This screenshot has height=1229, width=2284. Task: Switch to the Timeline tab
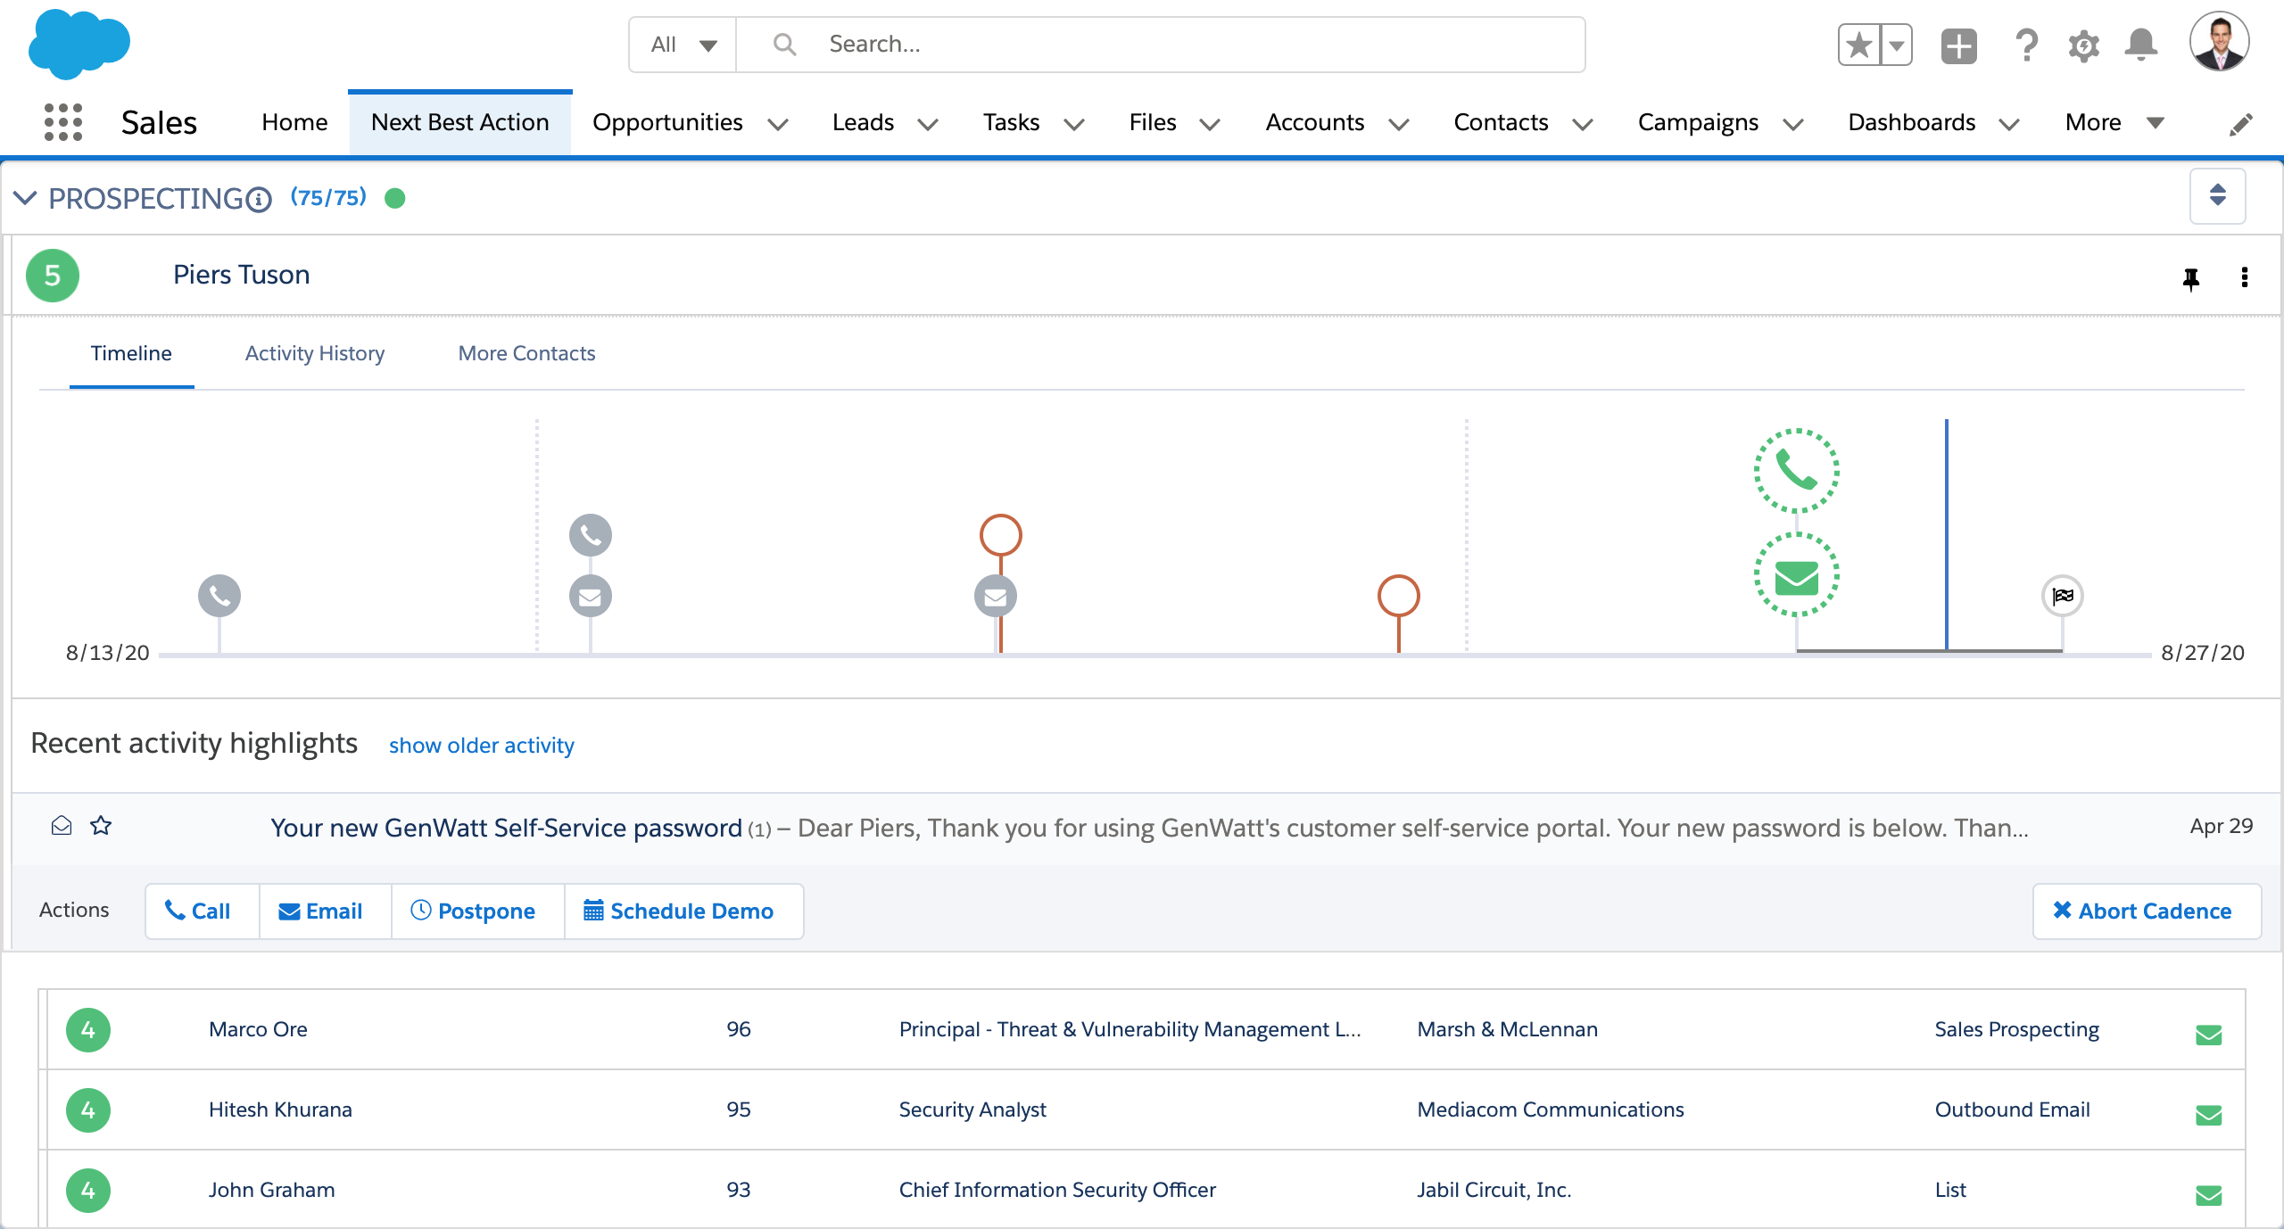coord(131,353)
